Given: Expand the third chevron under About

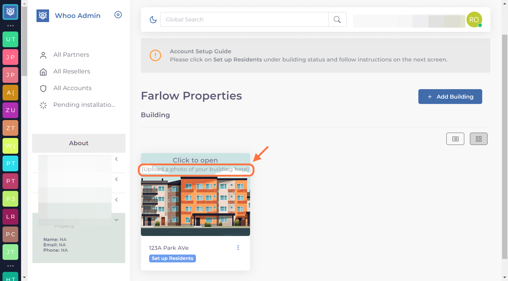Looking at the screenshot, I should (116, 200).
